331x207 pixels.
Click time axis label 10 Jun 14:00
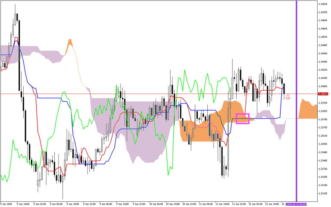[x=172, y=204]
